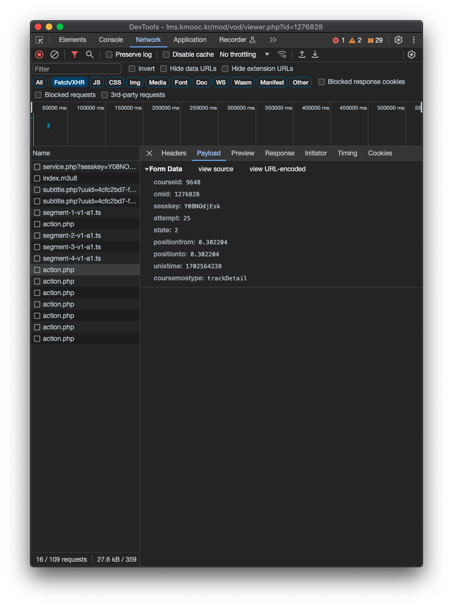This screenshot has width=453, height=607.
Task: Export HAR file download icon
Action: click(315, 55)
